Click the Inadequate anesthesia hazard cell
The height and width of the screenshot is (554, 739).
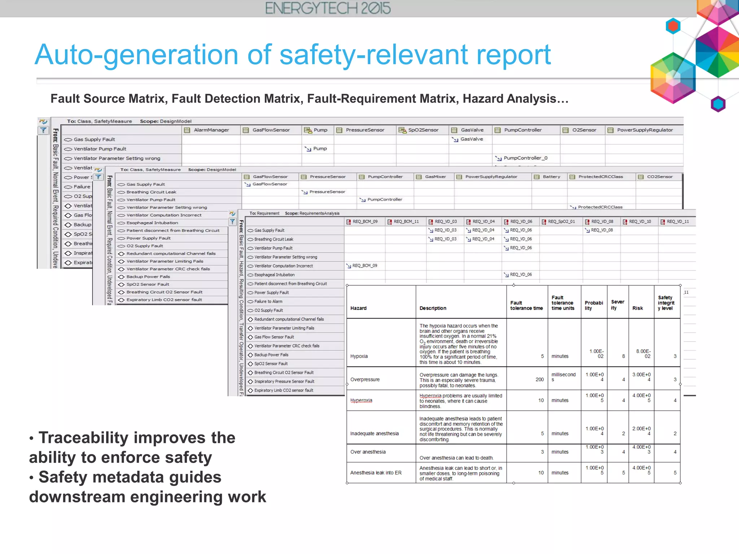[381, 428]
